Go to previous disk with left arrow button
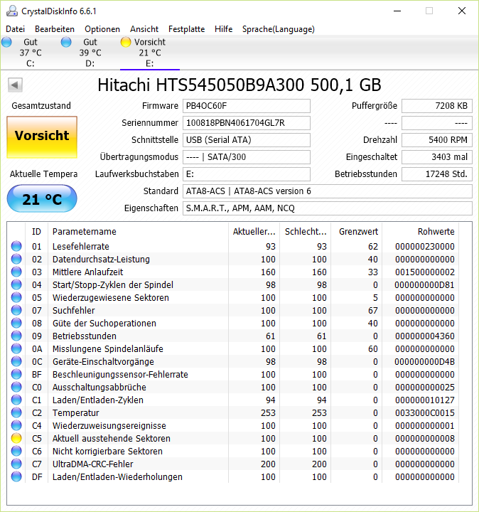This screenshot has height=512, width=479. point(15,85)
